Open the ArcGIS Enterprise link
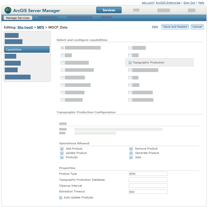Screen dimensions: 208x207 (x=168, y=2)
